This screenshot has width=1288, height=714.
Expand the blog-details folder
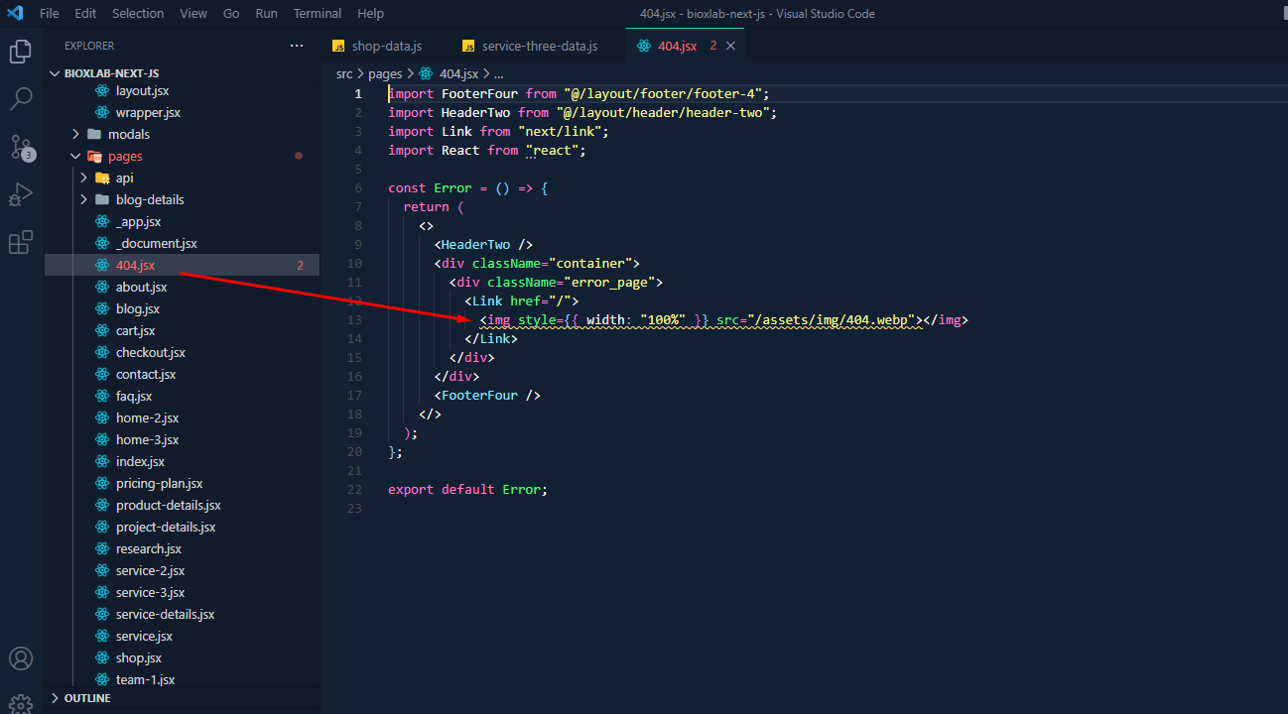click(x=149, y=199)
